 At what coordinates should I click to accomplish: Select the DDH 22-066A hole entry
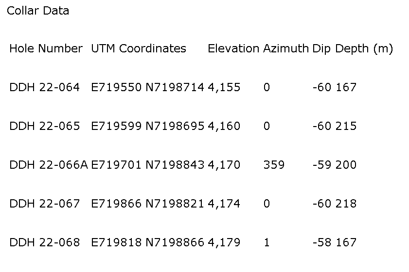(x=49, y=165)
